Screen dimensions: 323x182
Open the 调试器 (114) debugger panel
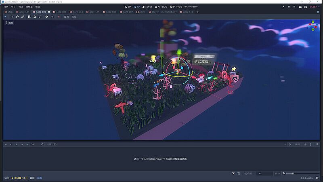20,178
